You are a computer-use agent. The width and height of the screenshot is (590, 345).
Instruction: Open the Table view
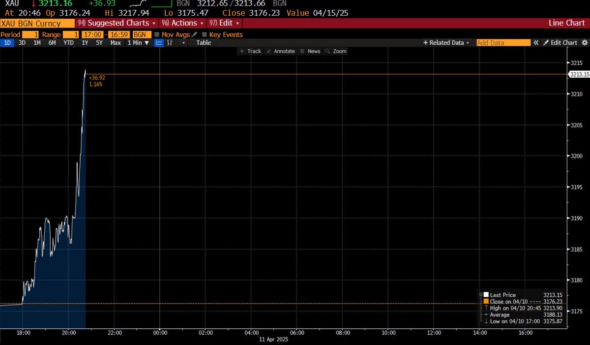click(x=204, y=43)
